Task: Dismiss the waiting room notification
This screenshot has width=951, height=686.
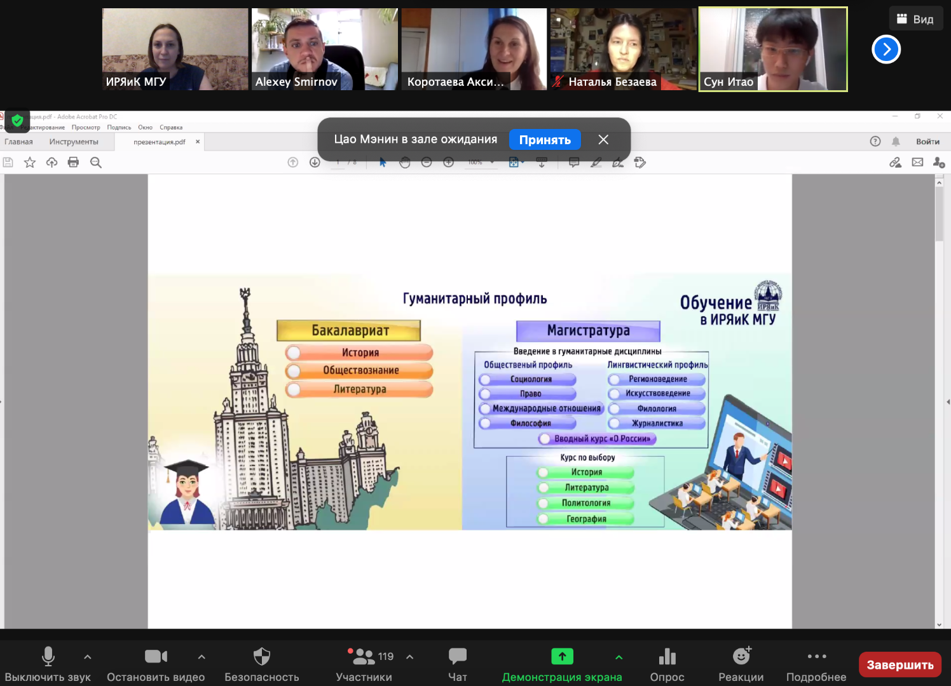Action: click(x=603, y=140)
